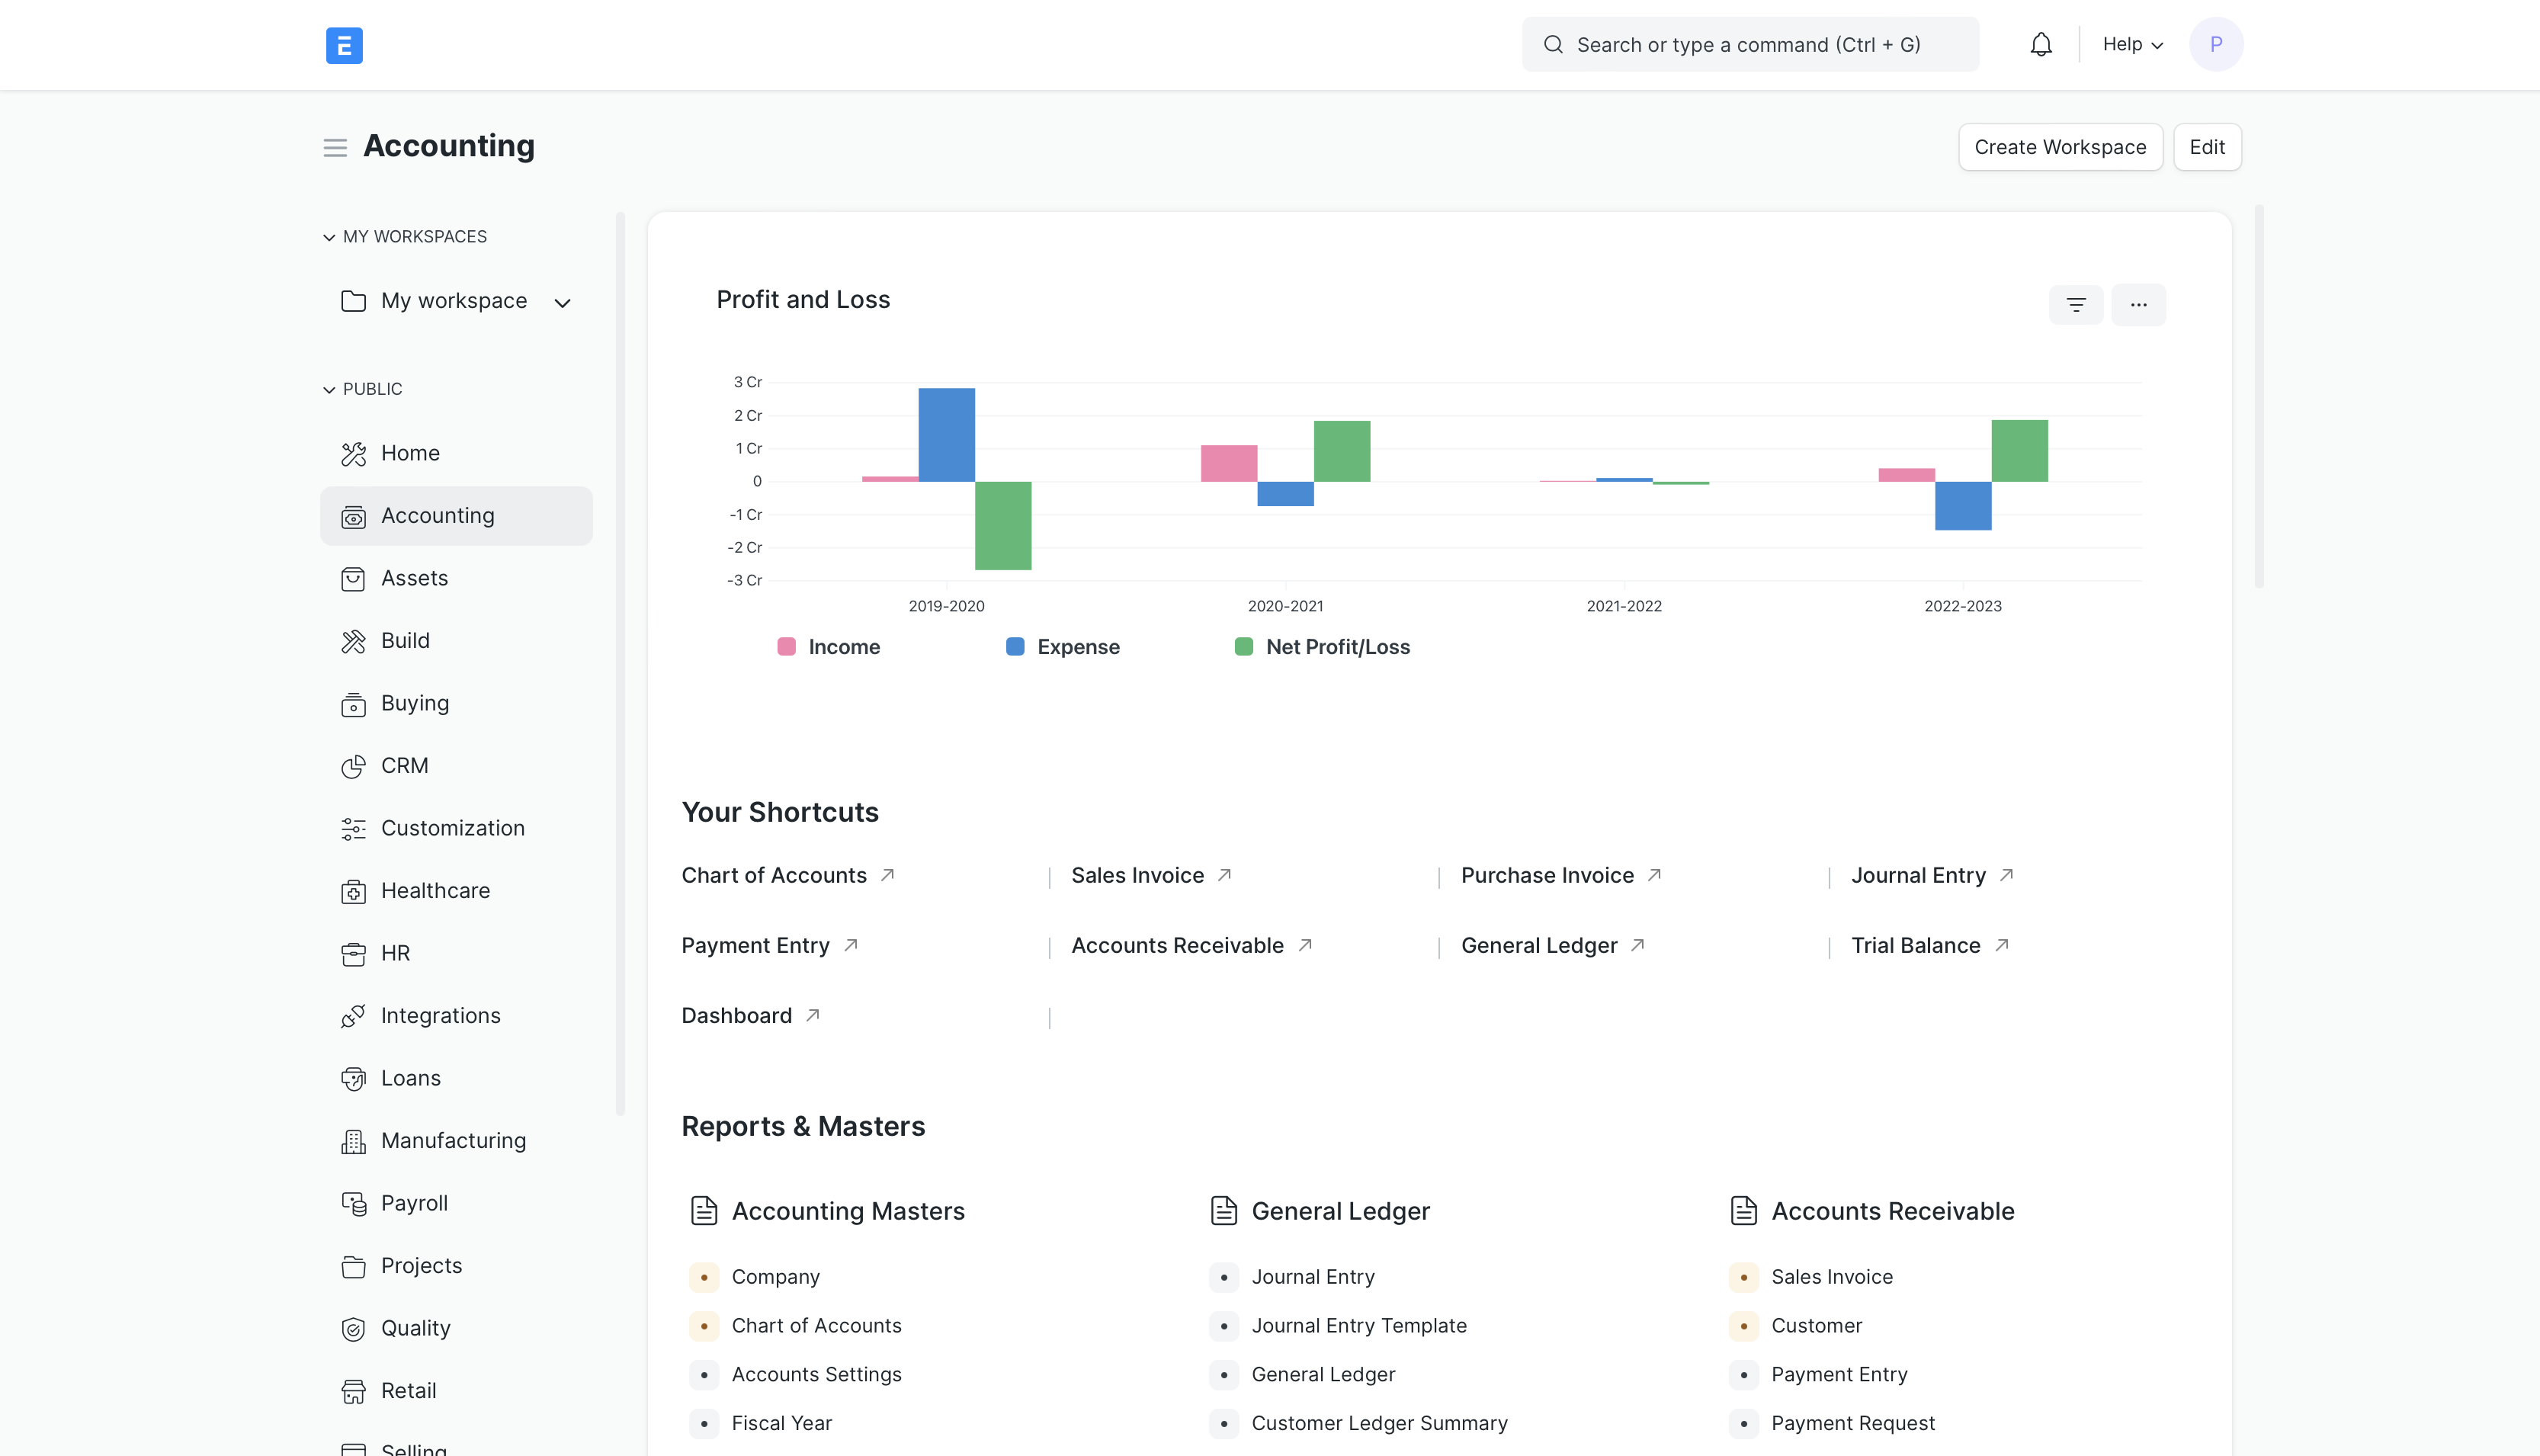Toggle Net Profit/Loss in the chart legend
The image size is (2540, 1456).
(x=1322, y=646)
